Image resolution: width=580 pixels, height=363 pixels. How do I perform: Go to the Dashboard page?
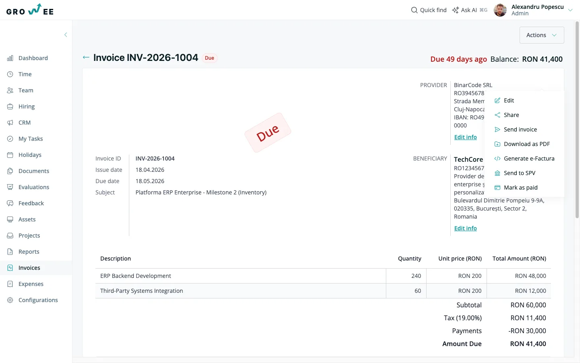pos(33,58)
